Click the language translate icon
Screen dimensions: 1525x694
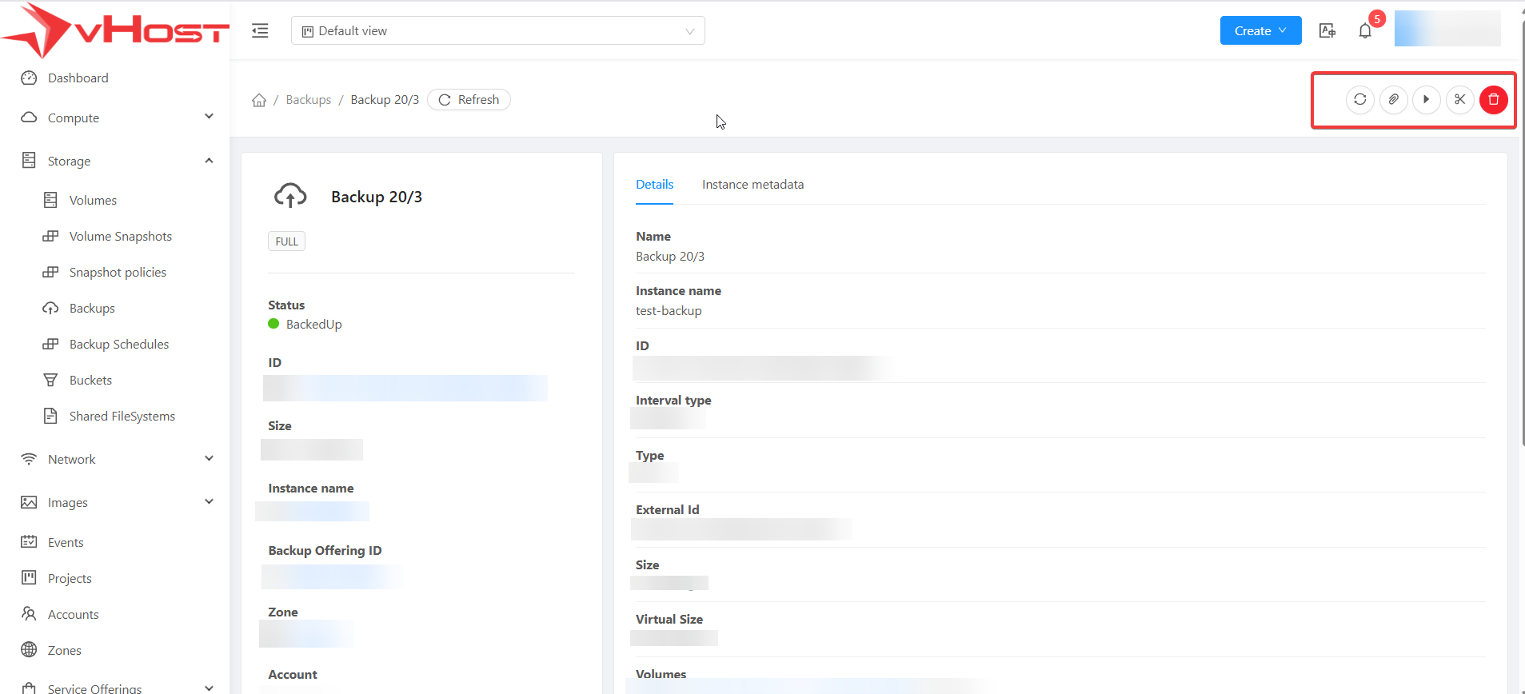(x=1327, y=31)
